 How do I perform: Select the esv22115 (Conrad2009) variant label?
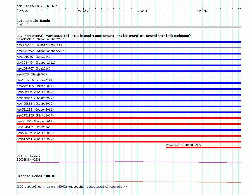[183, 145]
